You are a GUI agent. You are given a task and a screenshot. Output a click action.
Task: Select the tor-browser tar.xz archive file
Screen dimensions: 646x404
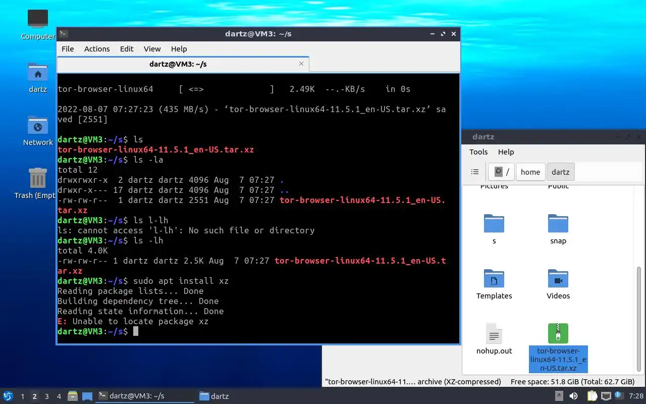click(558, 347)
